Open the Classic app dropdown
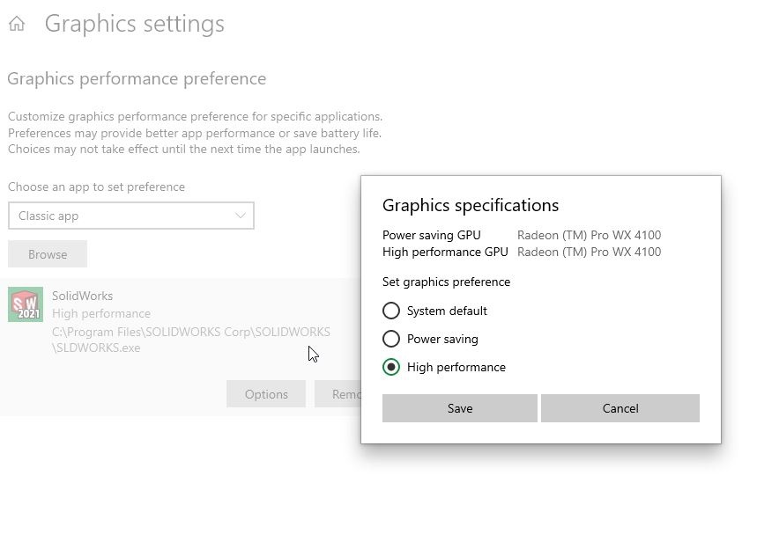Screen dimensions: 779x549 131,216
